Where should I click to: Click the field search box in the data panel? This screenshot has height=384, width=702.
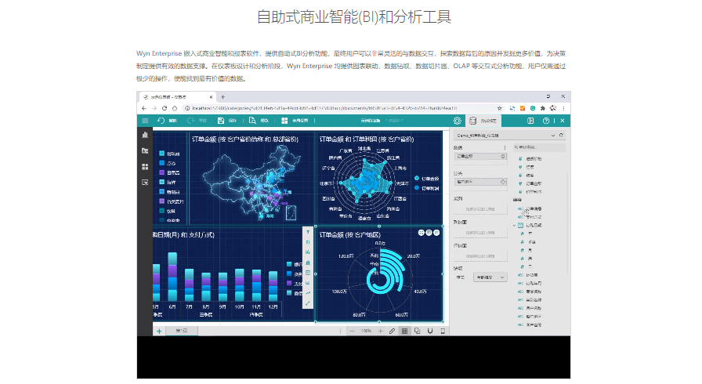[x=539, y=147]
